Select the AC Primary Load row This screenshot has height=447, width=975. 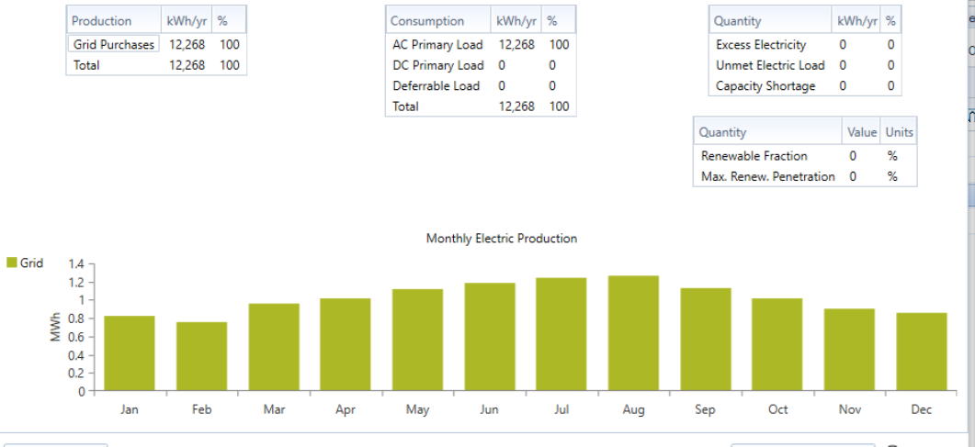(x=481, y=45)
